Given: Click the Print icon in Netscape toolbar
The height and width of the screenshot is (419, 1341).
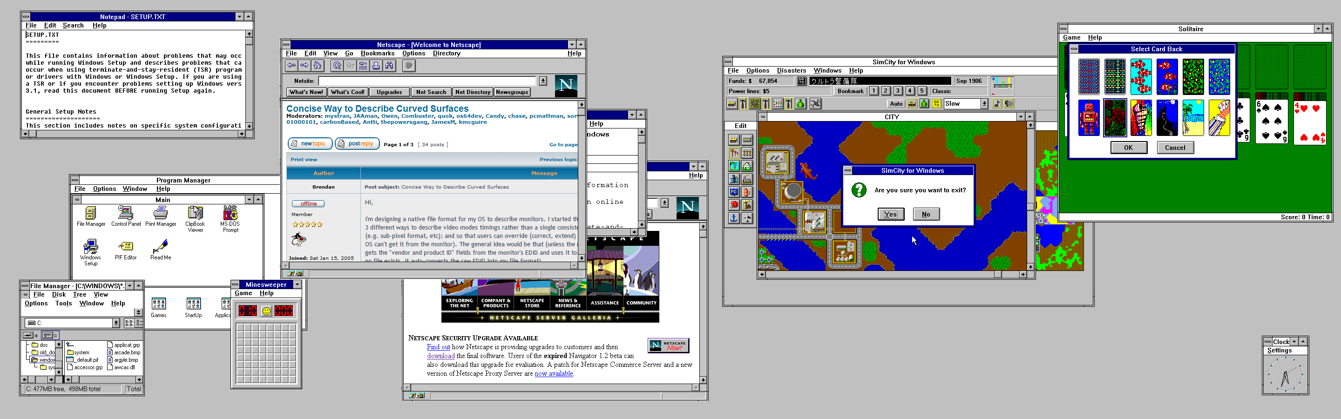Looking at the screenshot, I should 376,66.
